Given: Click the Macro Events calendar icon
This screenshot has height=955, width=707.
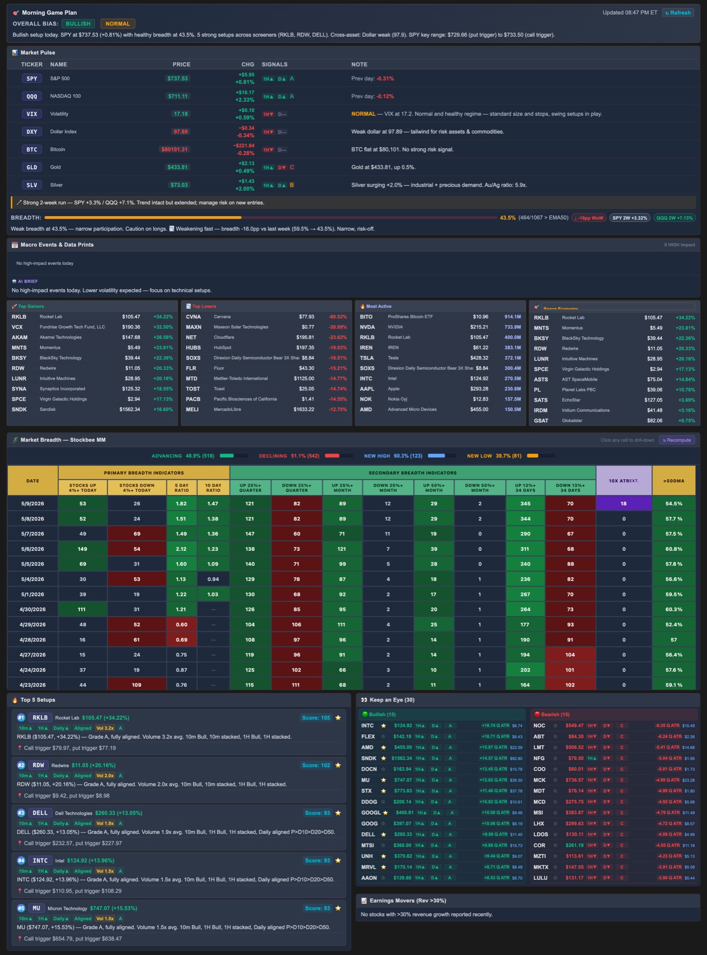Looking at the screenshot, I should tap(15, 245).
